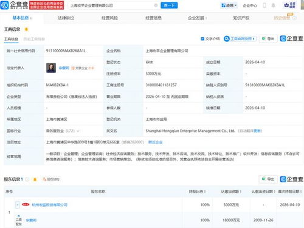Open the 杭州...投资有限公司 shareholder link

50,205
